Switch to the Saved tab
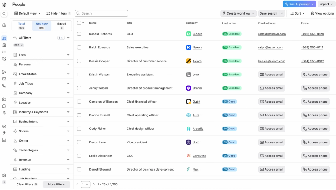 click(61, 25)
